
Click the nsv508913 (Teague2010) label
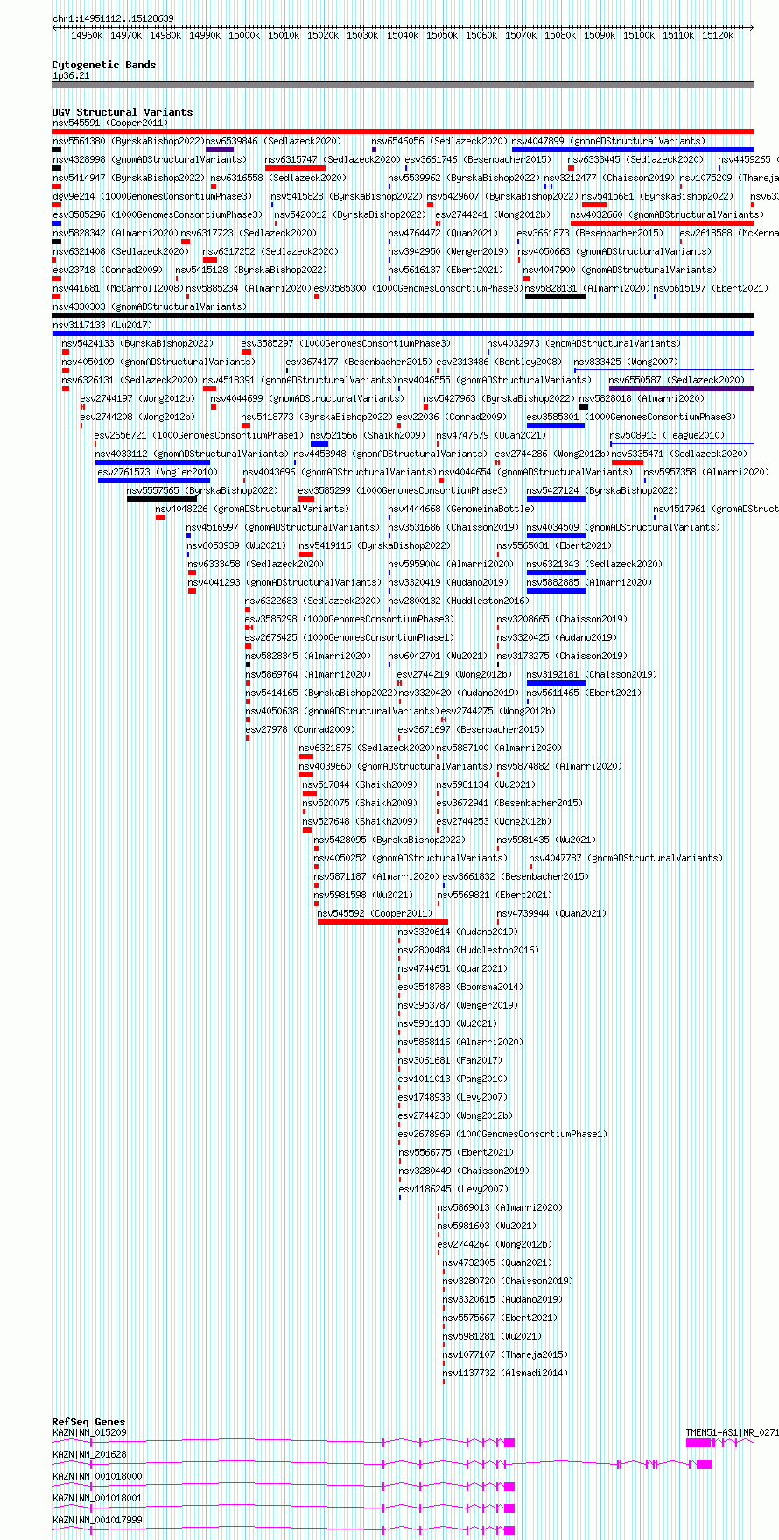coord(667,435)
